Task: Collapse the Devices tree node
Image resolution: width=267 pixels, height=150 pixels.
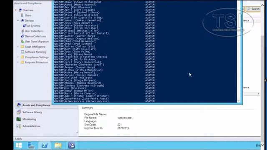Action: tap(18, 20)
